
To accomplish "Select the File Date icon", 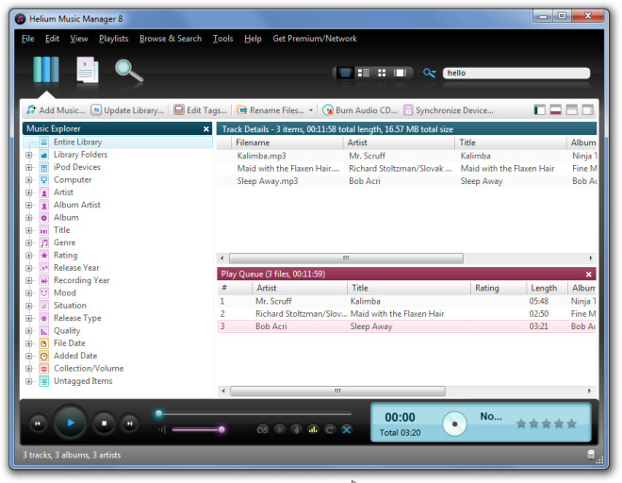I will coord(44,343).
